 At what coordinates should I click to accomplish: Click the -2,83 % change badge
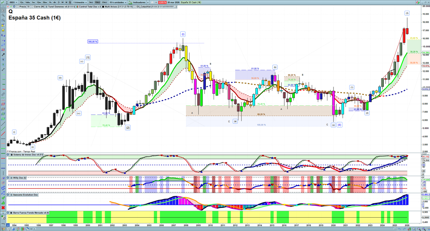[162, 2]
